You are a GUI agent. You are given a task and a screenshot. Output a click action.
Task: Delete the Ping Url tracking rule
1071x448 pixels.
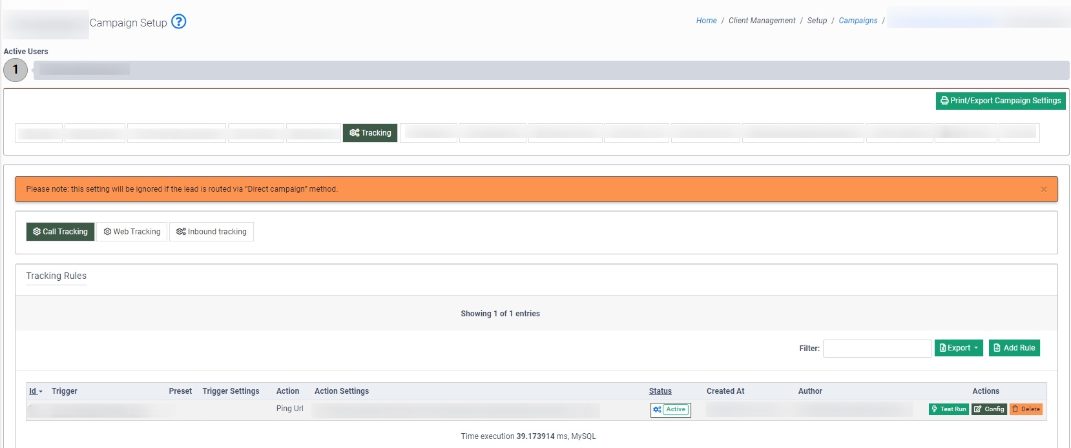[1026, 409]
